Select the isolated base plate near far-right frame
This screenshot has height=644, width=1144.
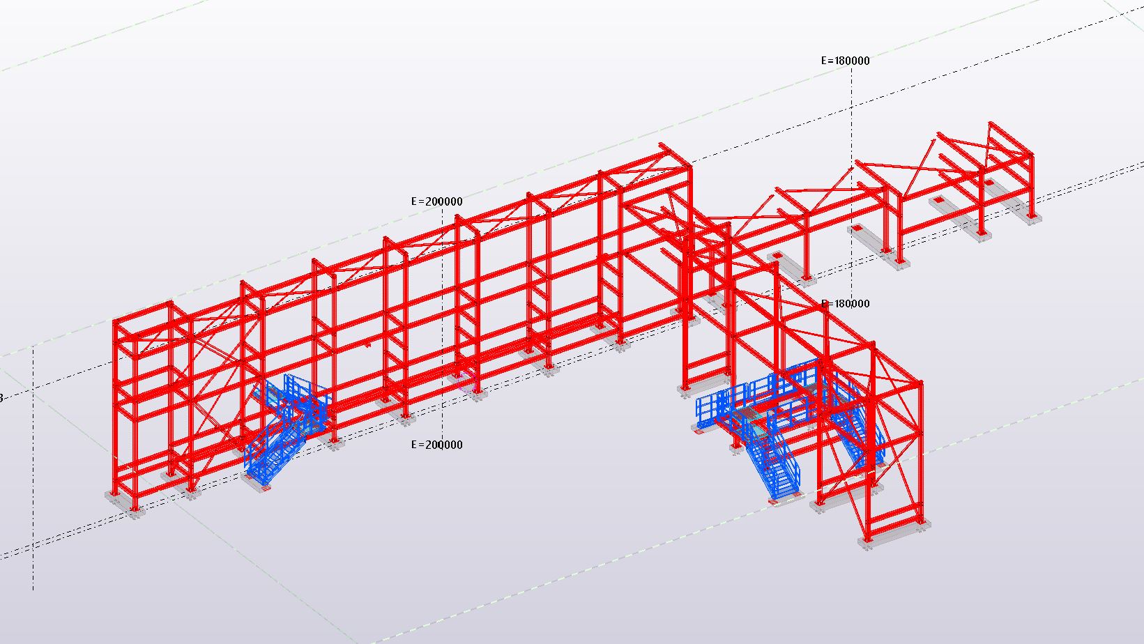click(938, 201)
